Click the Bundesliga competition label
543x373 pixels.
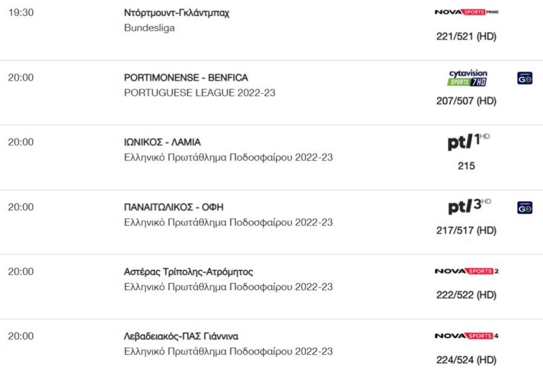(x=149, y=28)
